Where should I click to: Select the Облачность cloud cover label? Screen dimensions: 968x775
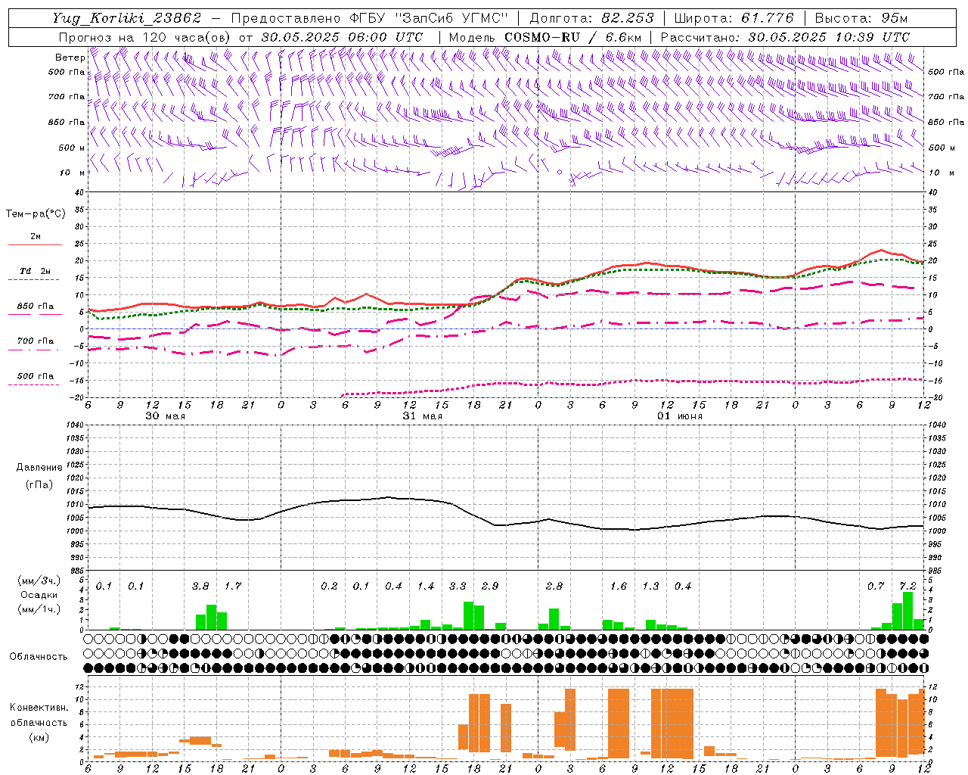pos(39,657)
